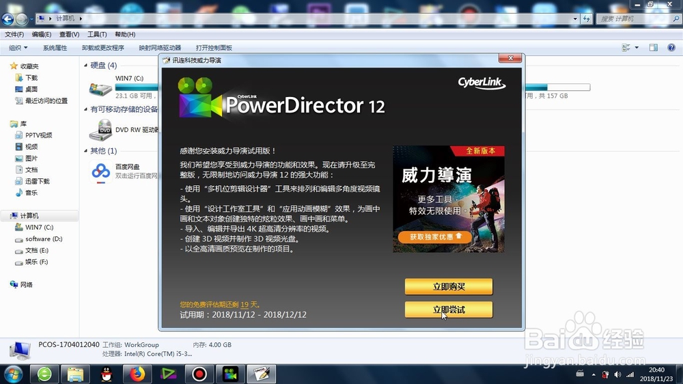
Task: Open the PowerDirector taskbar icon
Action: click(230, 374)
